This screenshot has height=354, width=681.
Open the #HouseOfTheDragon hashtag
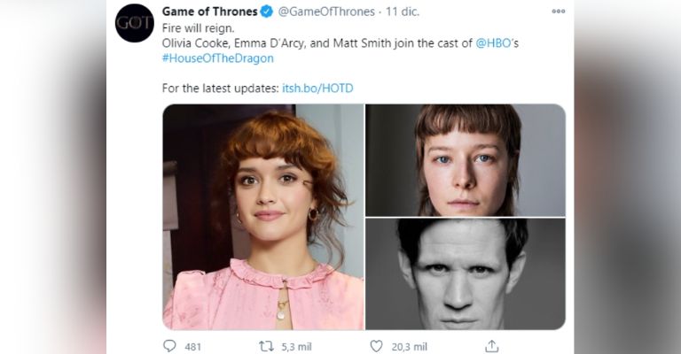click(x=217, y=58)
